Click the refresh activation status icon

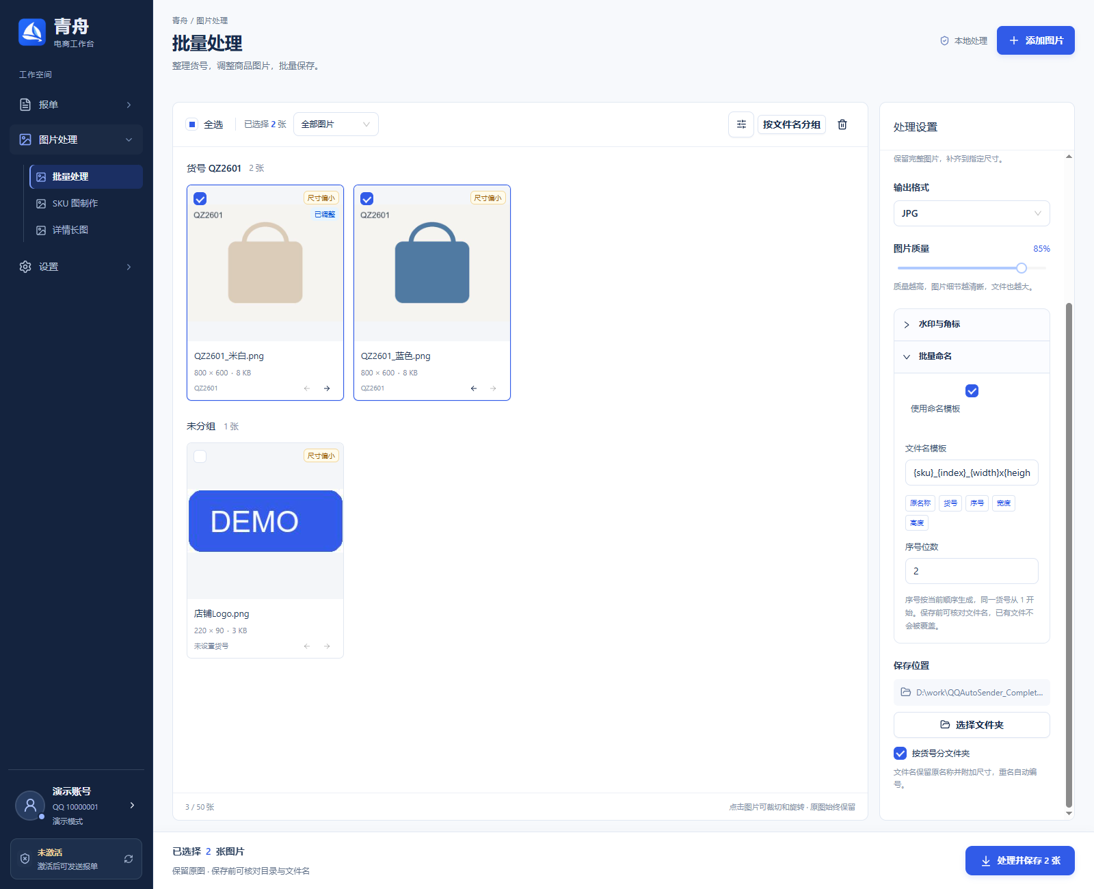coord(129,859)
